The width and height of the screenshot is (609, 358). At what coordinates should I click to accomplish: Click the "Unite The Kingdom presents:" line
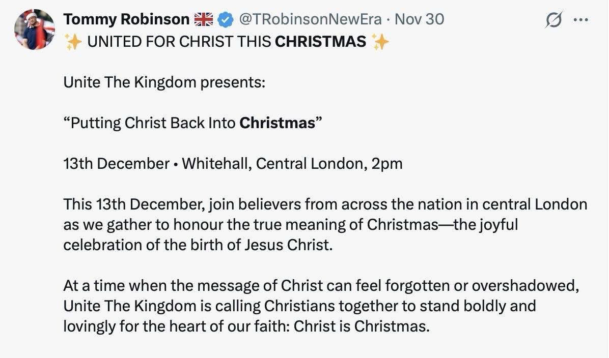click(164, 82)
